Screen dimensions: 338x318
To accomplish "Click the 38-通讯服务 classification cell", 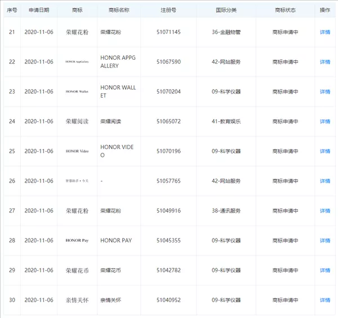I will coord(226,211).
